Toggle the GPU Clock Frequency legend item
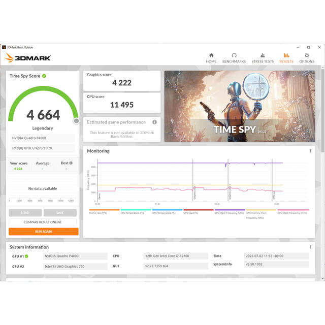The width and height of the screenshot is (325, 325). (293, 212)
